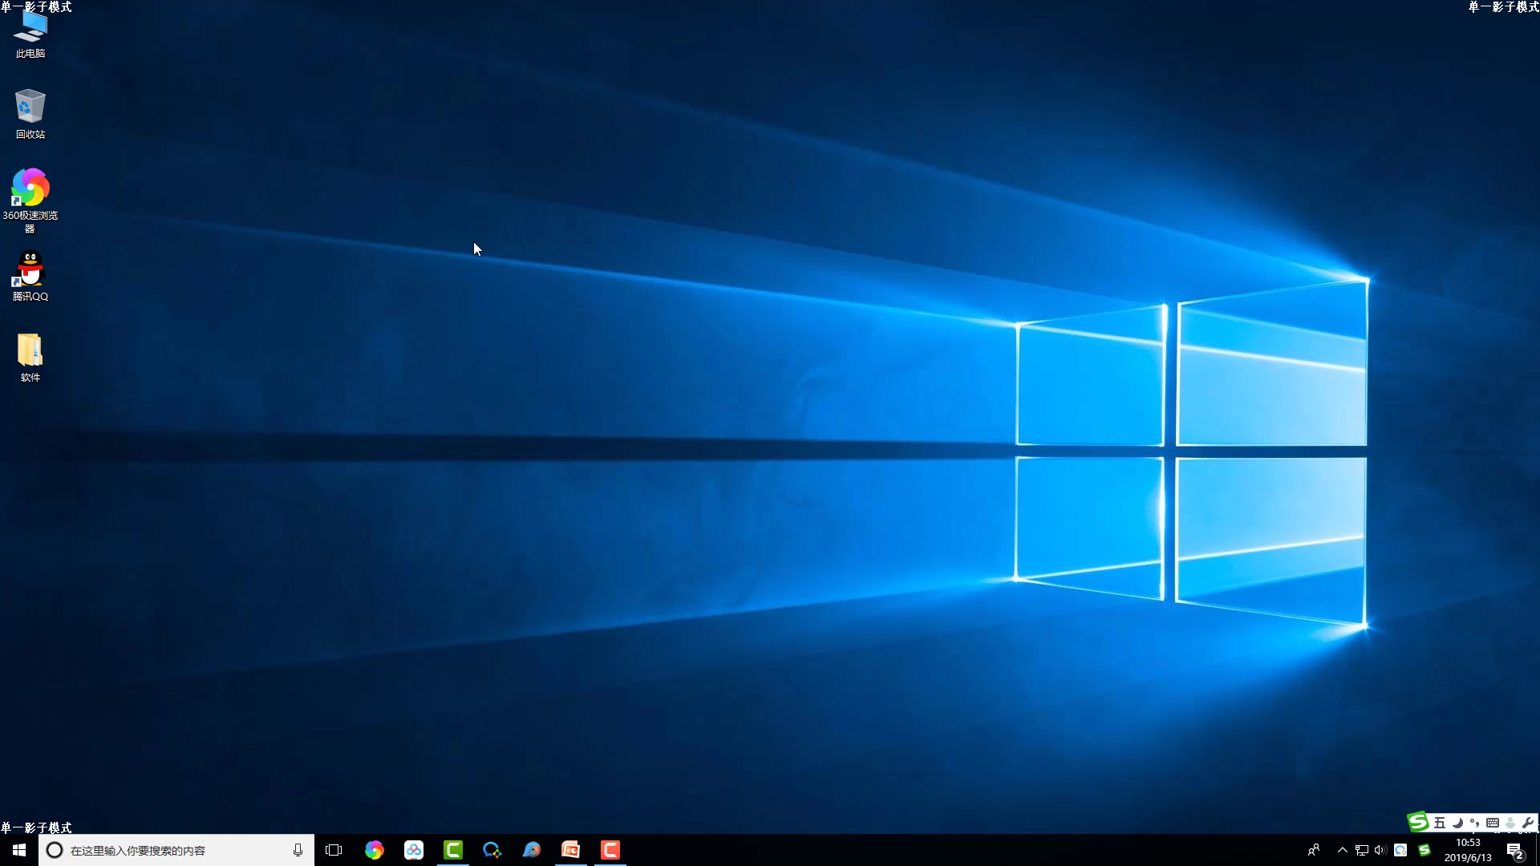Click the Cortana circle icon
The width and height of the screenshot is (1540, 866).
pos(55,850)
